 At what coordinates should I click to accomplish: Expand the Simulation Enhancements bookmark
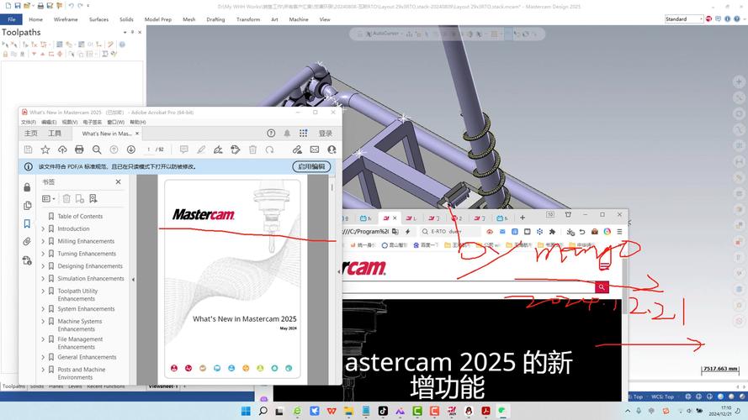click(43, 278)
